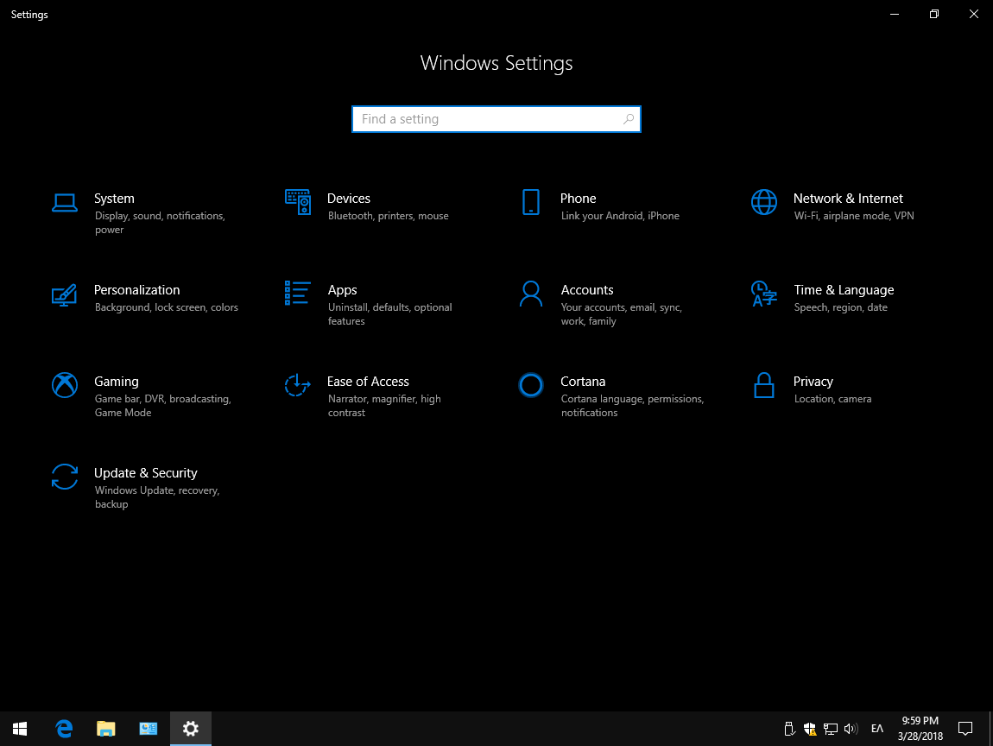This screenshot has width=993, height=746.
Task: Click the Safely Remove Hardware tray icon
Action: [789, 729]
